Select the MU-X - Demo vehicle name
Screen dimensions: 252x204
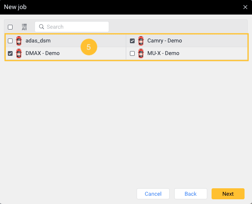tap(163, 53)
